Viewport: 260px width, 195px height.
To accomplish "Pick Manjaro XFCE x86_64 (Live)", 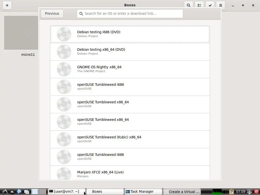I will click(x=130, y=173).
